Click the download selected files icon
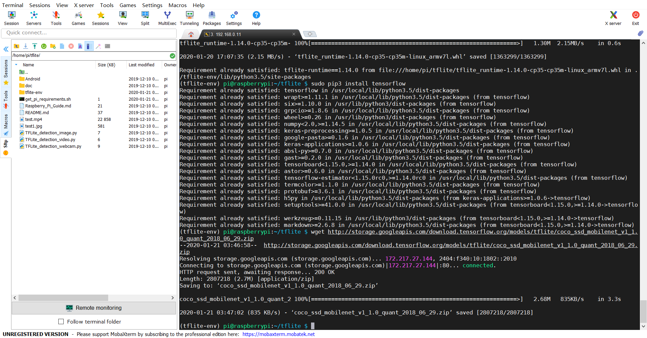Image resolution: width=647 pixels, height=338 pixels. tap(25, 46)
